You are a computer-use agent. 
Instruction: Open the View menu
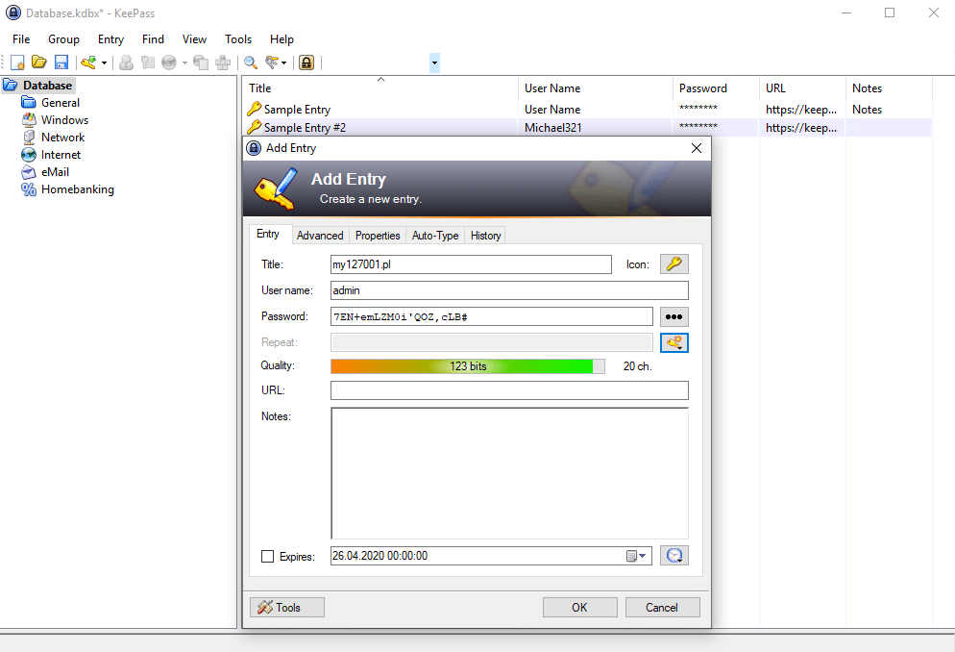pyautogui.click(x=194, y=39)
